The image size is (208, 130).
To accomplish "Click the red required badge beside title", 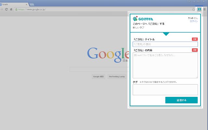I will (x=195, y=39).
